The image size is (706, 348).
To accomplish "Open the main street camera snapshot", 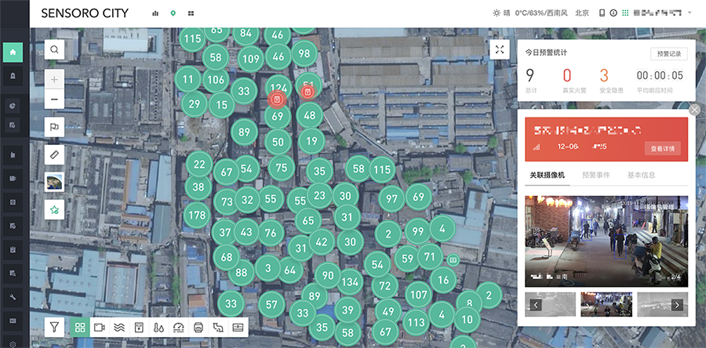I will (606, 241).
